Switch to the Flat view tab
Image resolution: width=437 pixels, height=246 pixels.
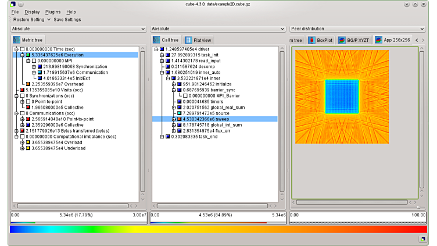pyautogui.click(x=199, y=40)
